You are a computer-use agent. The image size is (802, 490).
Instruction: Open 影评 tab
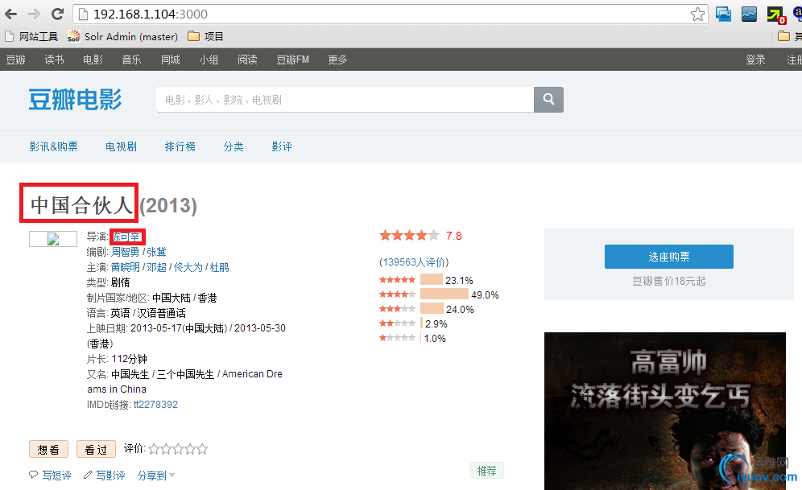pos(282,146)
